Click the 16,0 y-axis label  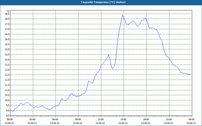click(x=7, y=39)
